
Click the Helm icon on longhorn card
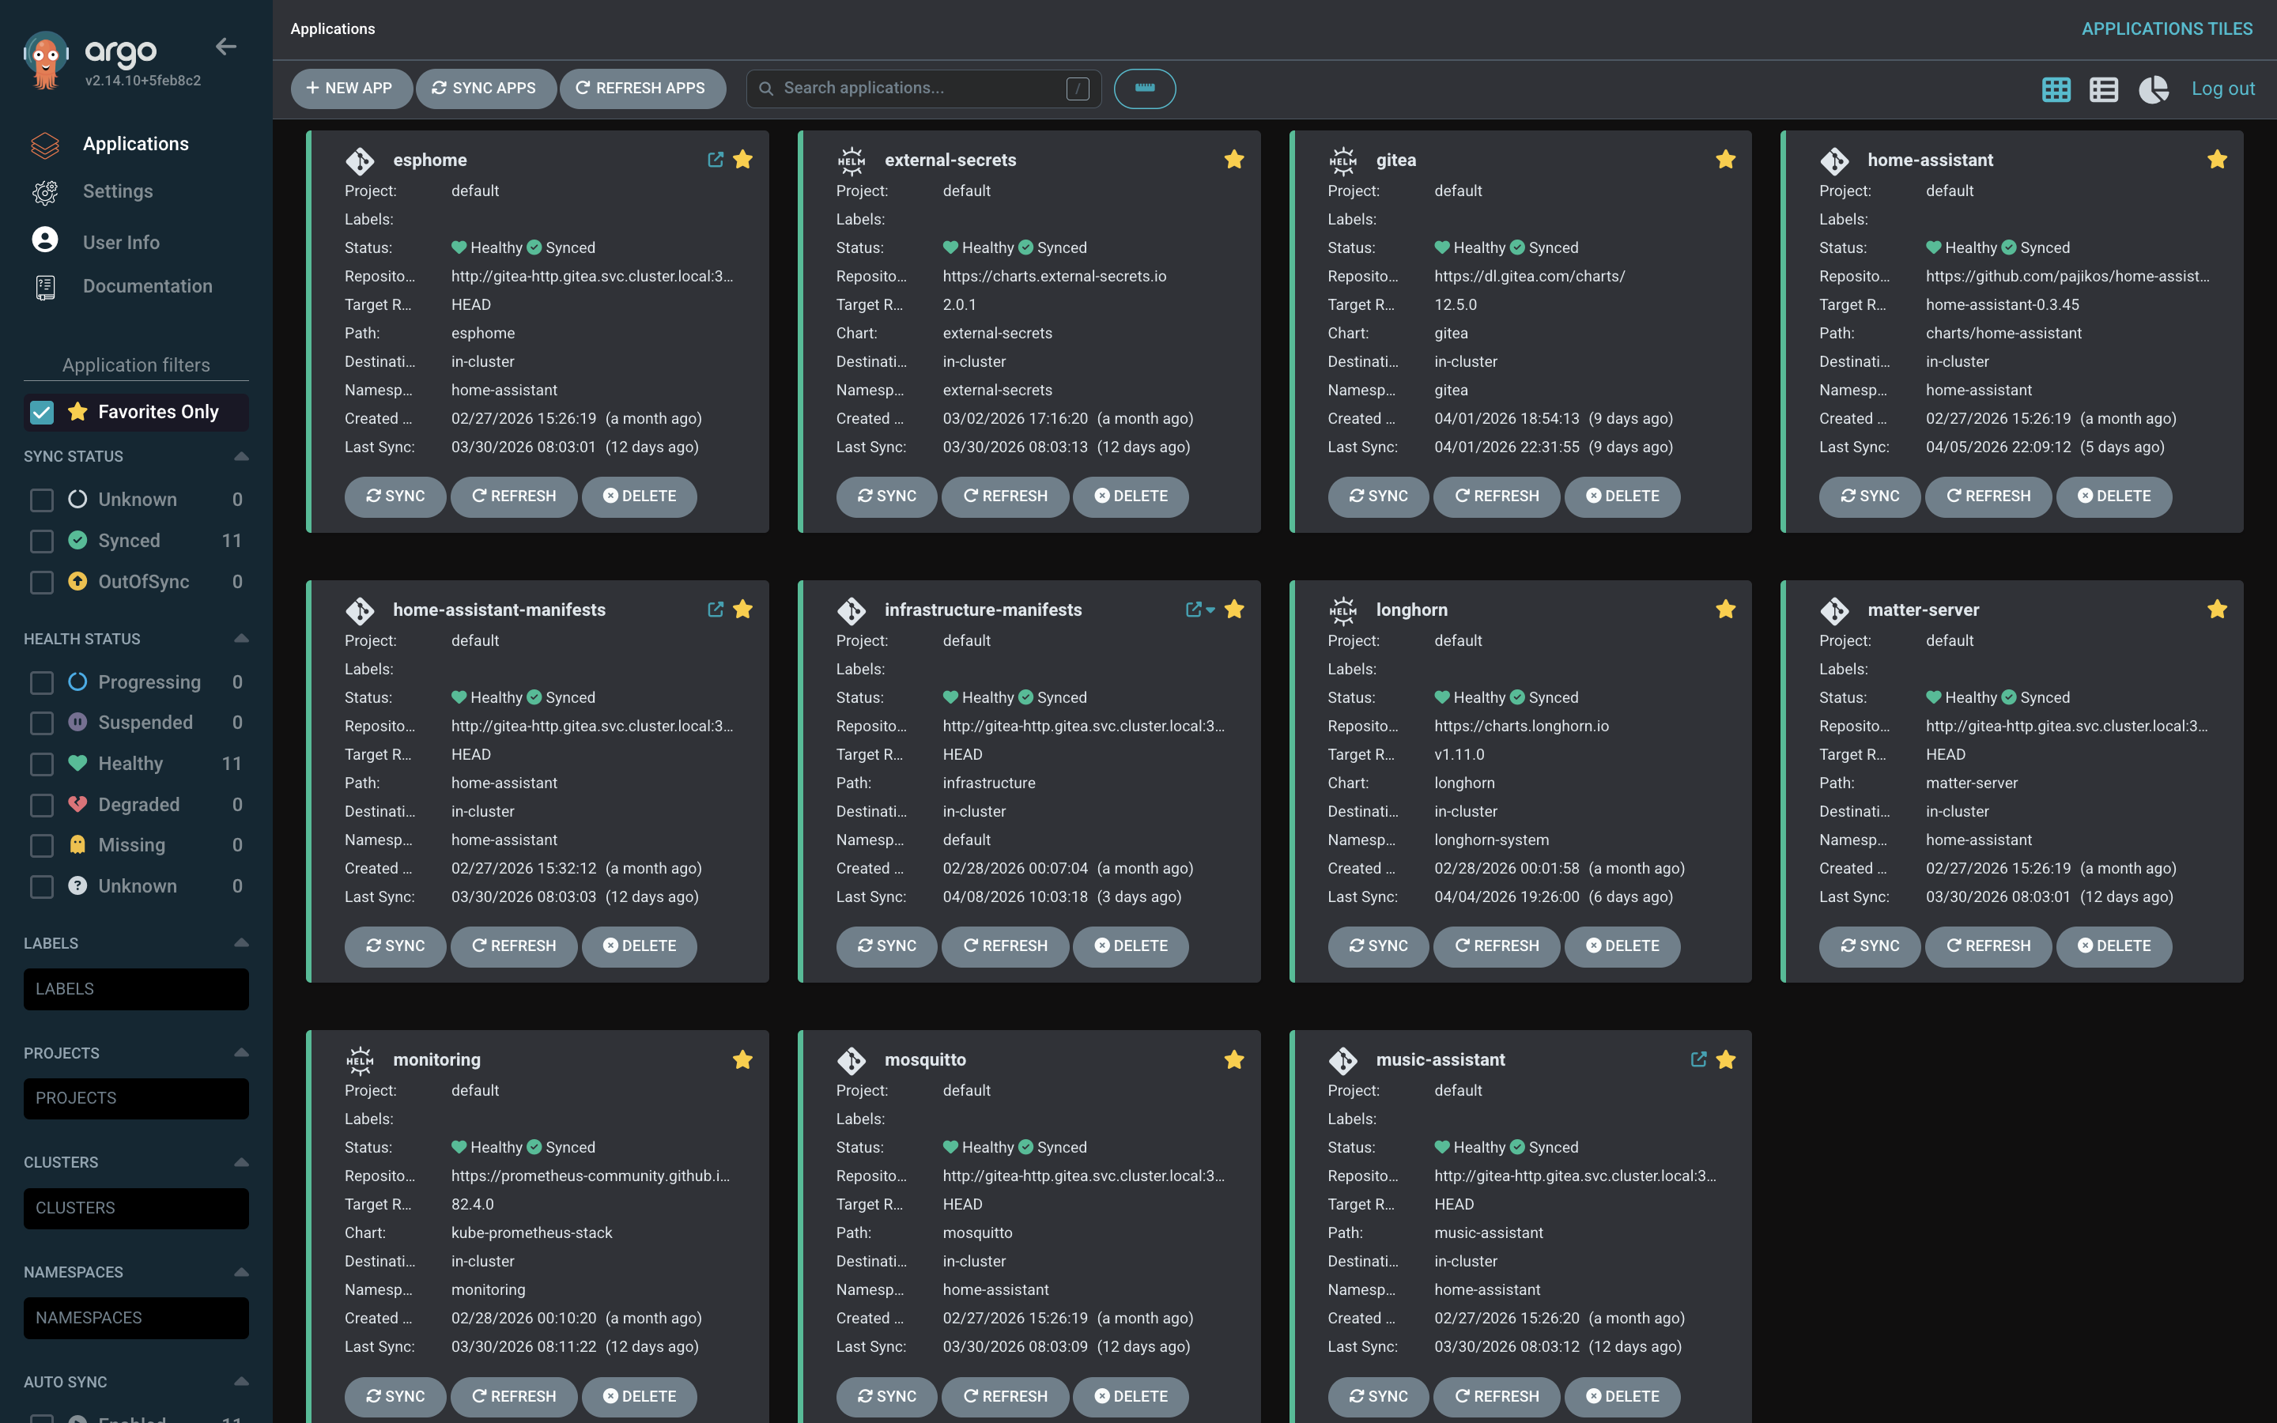point(1342,611)
